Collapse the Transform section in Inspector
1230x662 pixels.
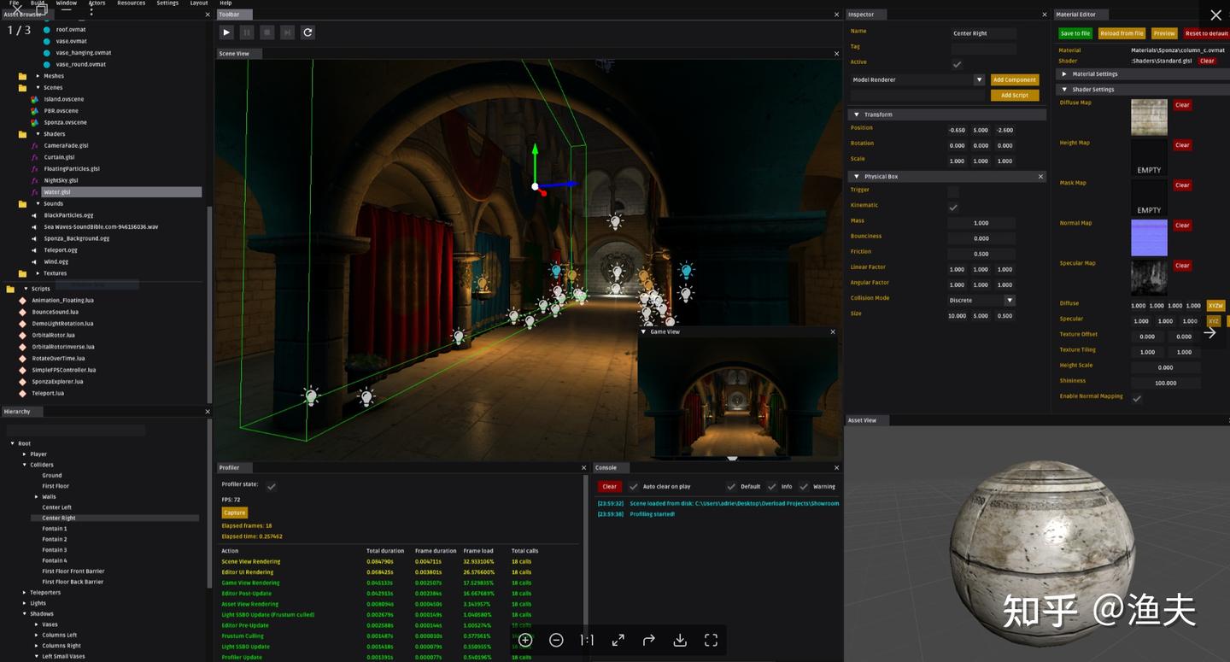pyautogui.click(x=857, y=114)
